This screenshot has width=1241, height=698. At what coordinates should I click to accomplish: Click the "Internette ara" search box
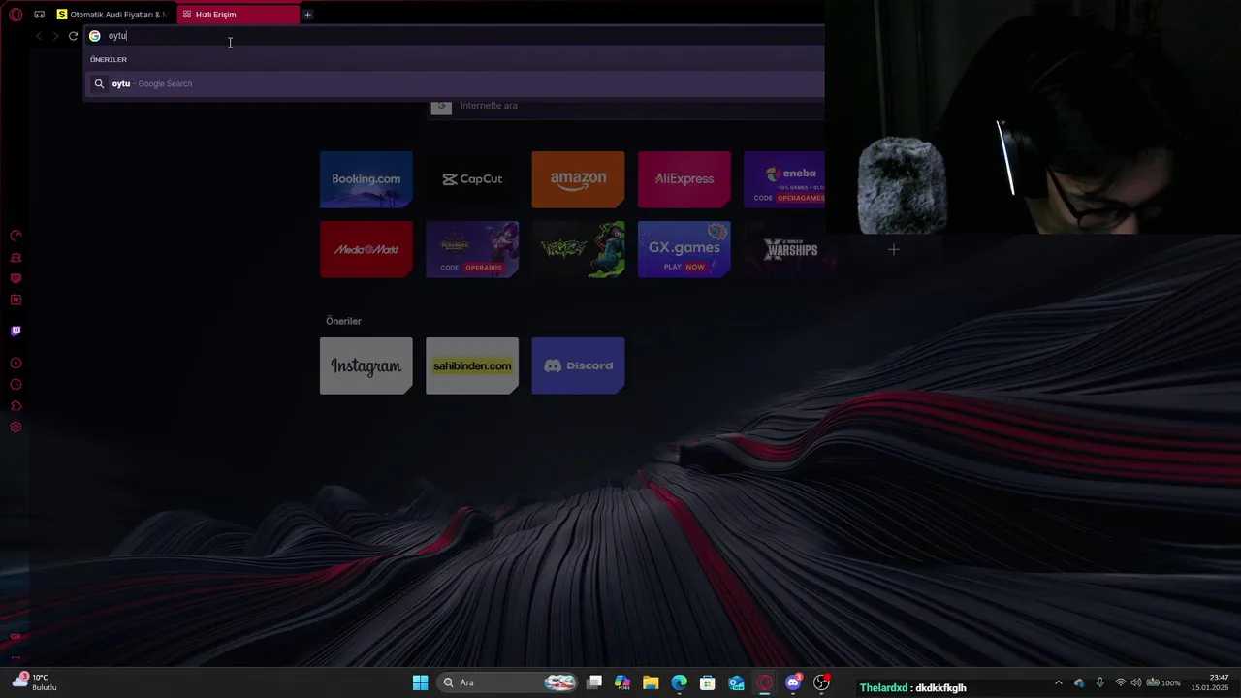(625, 106)
